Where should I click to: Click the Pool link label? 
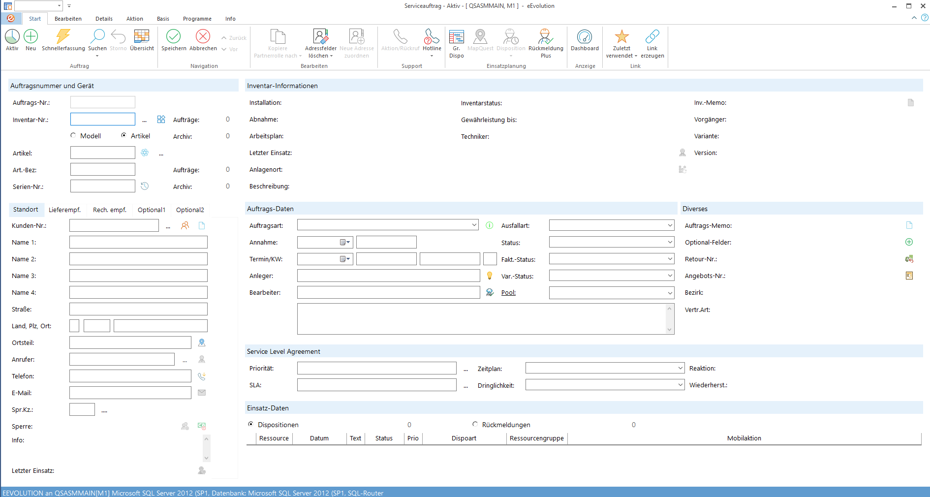[508, 292]
